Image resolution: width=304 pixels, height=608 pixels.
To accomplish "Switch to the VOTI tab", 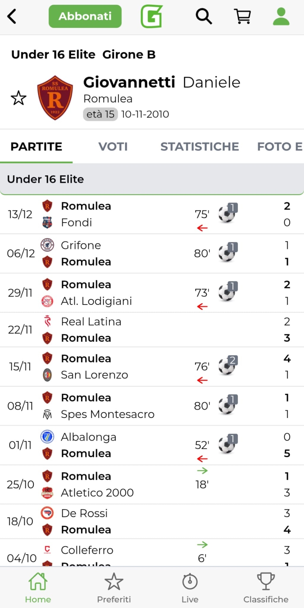I will [113, 147].
